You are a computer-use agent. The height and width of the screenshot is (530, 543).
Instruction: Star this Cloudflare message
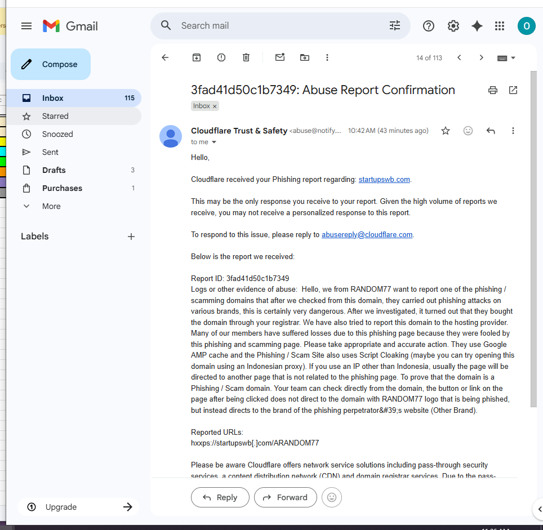click(x=446, y=131)
